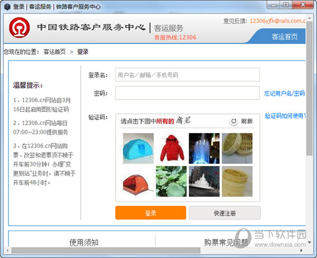
Task: Click the 客服热线:12306 hotline text
Action: click(175, 38)
